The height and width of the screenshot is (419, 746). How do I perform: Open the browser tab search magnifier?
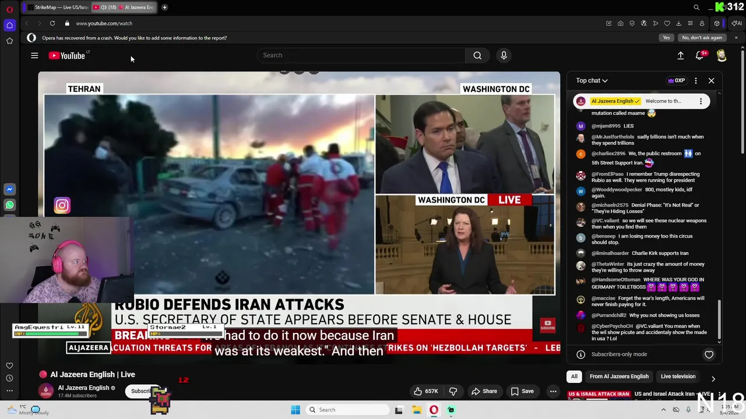(x=696, y=7)
